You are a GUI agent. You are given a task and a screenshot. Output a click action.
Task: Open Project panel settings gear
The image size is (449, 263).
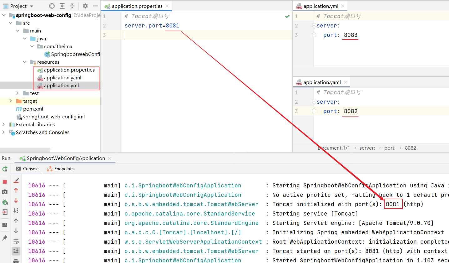pyautogui.click(x=85, y=6)
